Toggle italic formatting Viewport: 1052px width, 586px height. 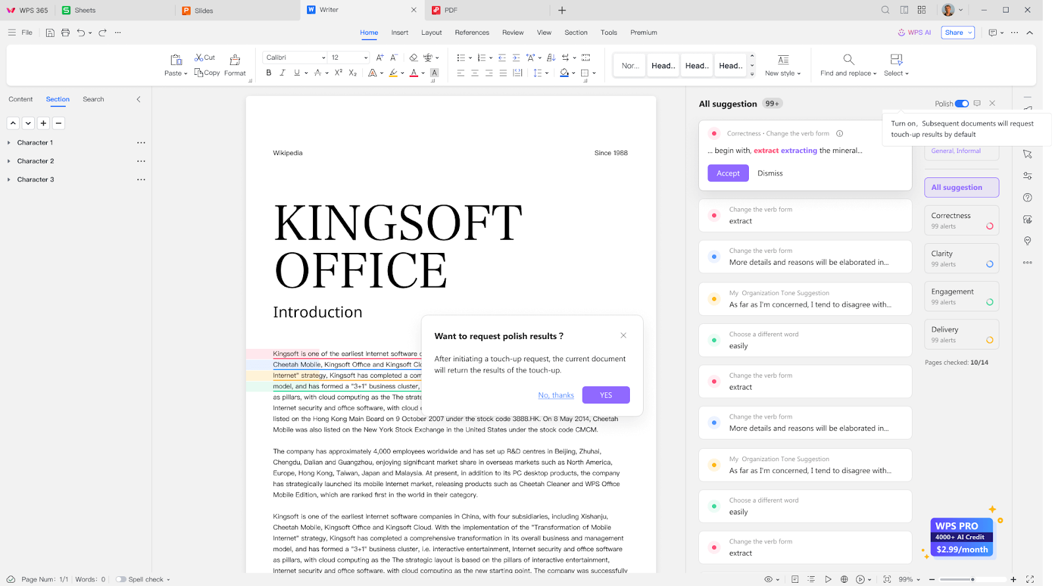pyautogui.click(x=282, y=73)
